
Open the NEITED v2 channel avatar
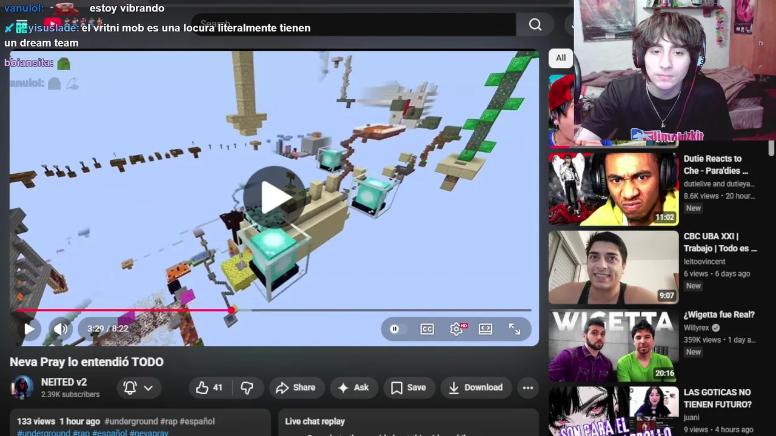click(22, 388)
